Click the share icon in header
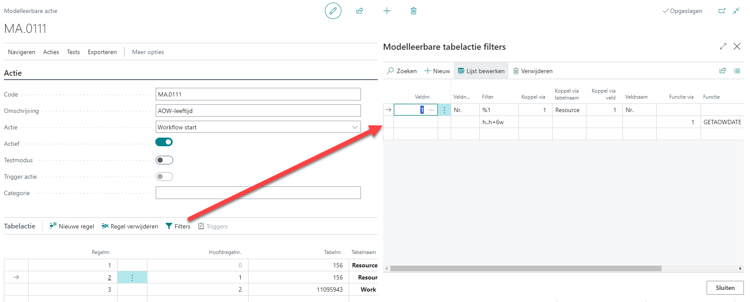 [x=360, y=11]
